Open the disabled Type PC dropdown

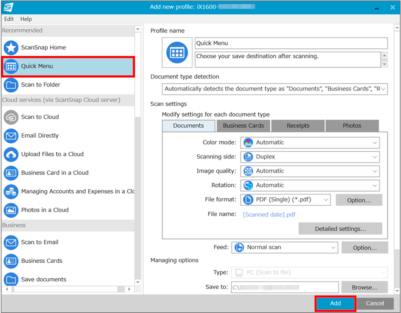[x=309, y=272]
